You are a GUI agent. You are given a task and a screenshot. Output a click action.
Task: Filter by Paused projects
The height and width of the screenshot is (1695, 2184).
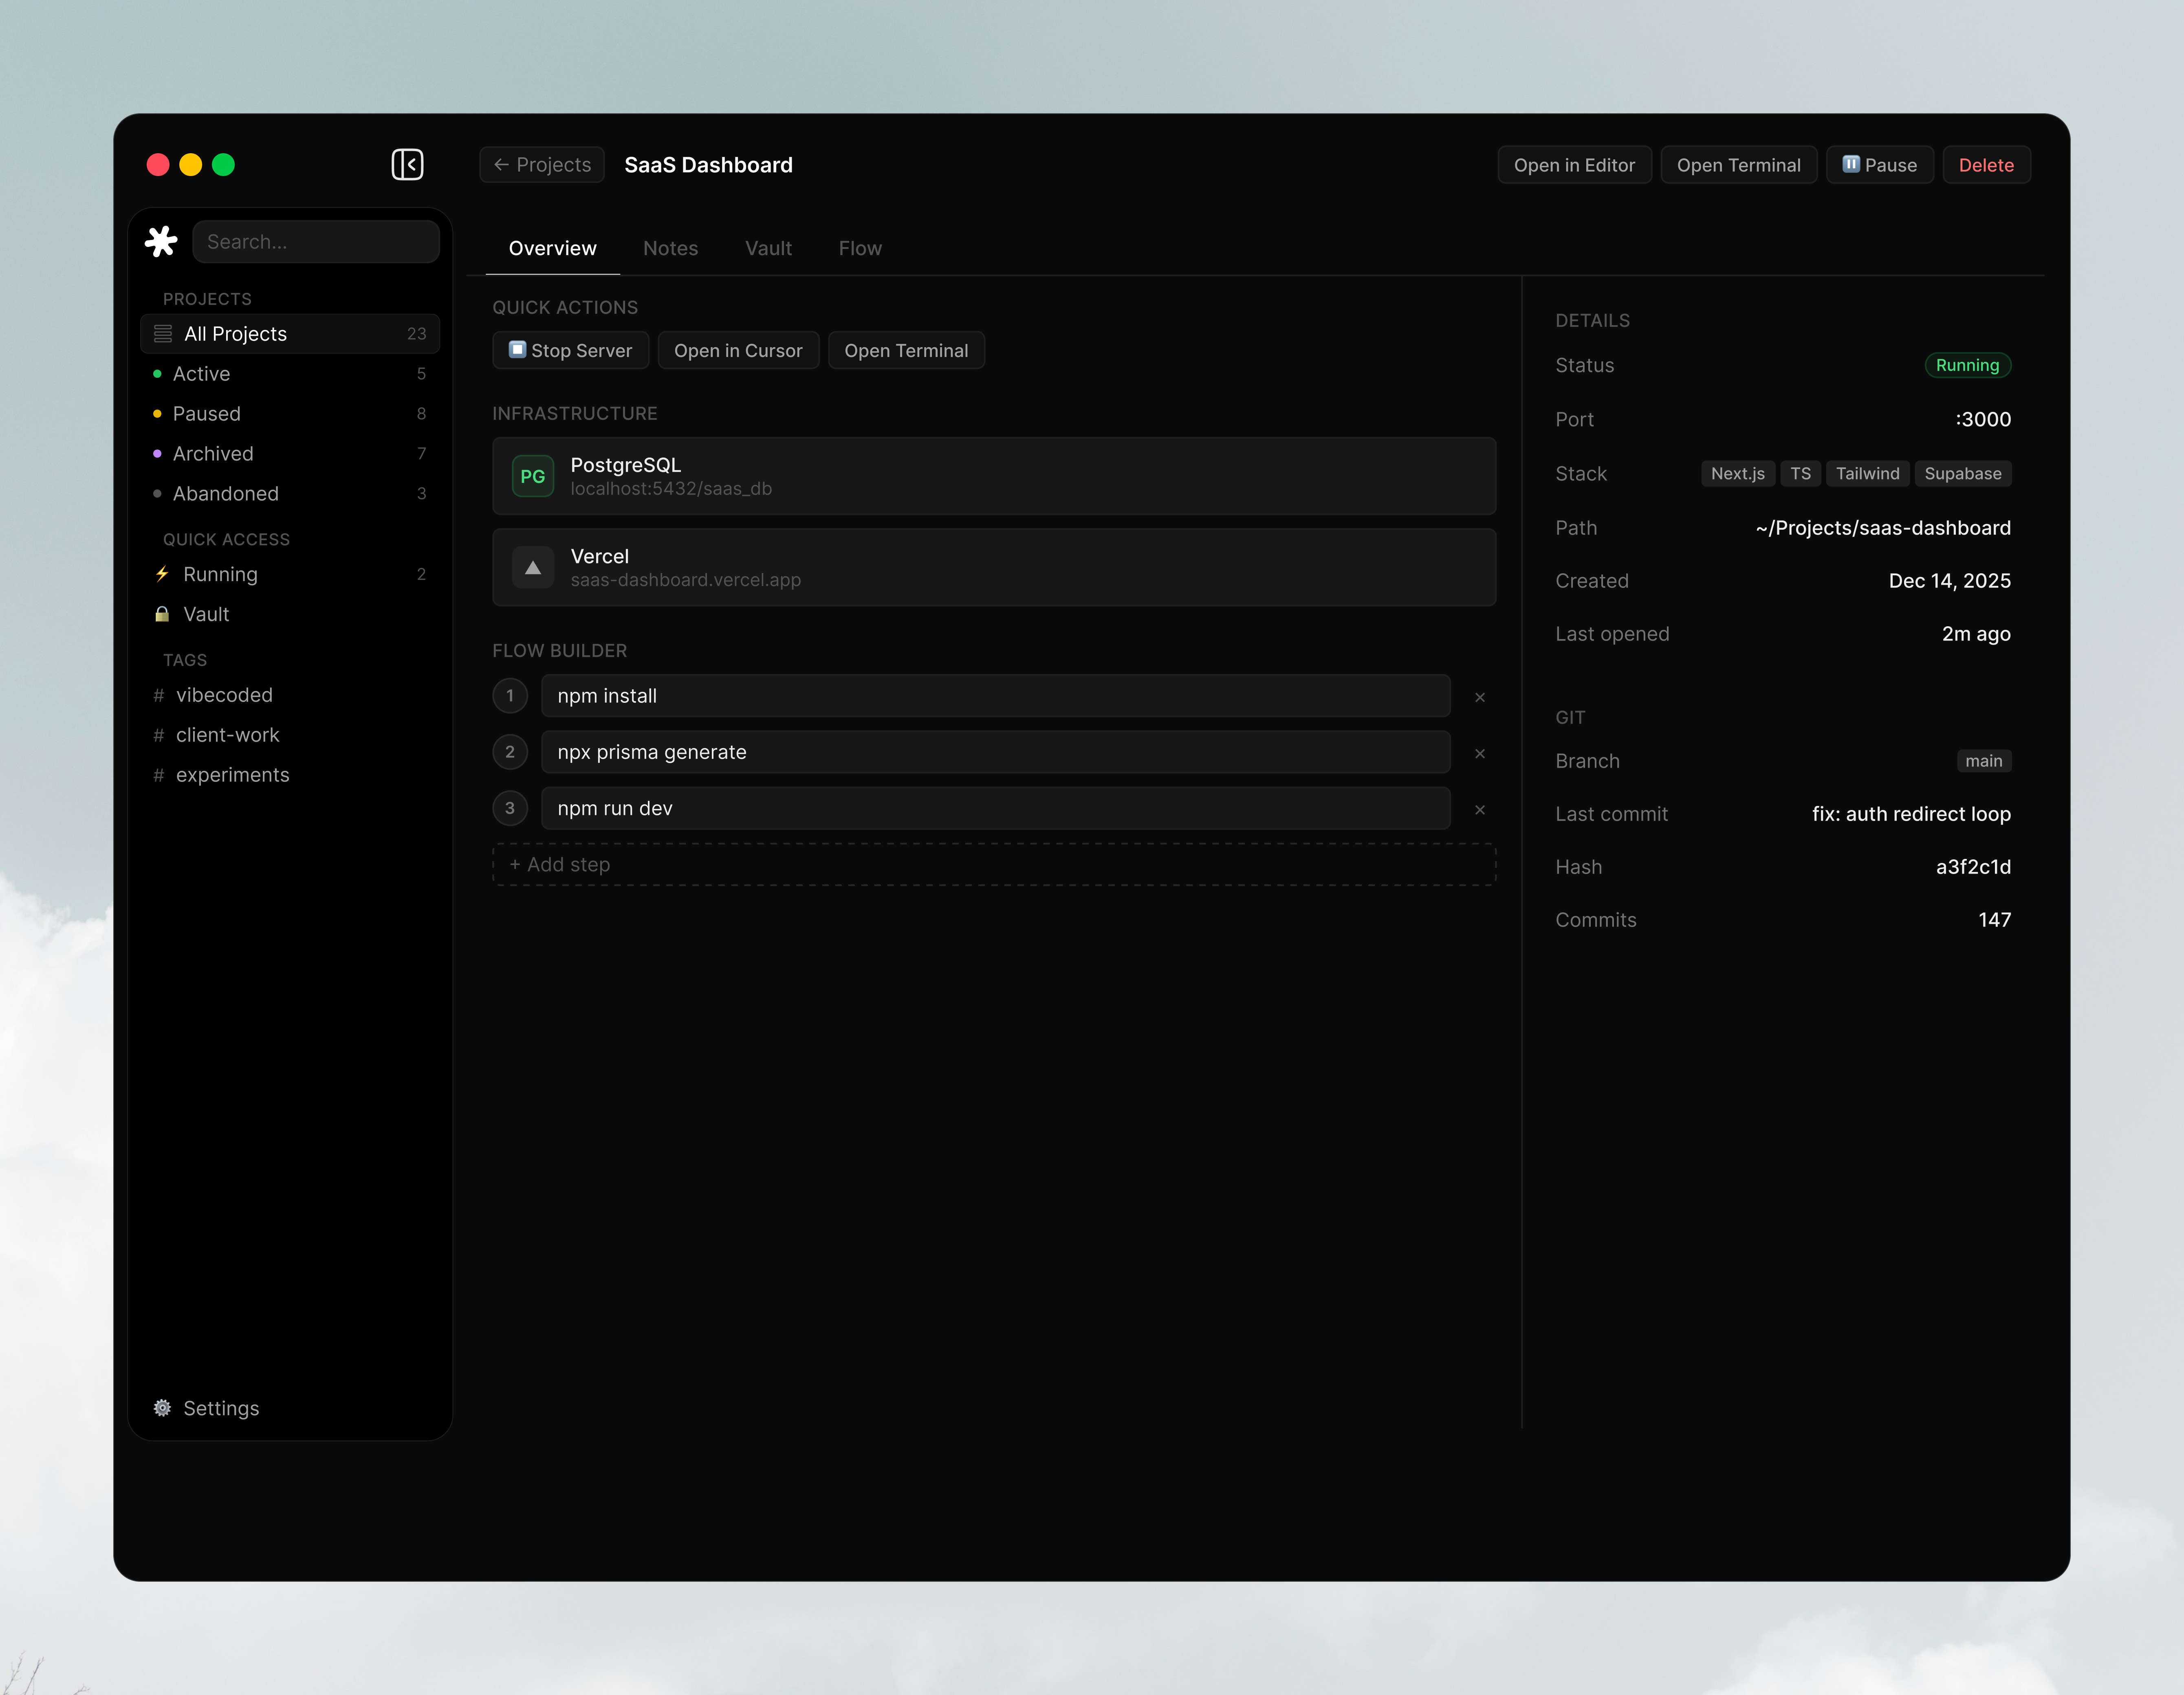pyautogui.click(x=290, y=413)
